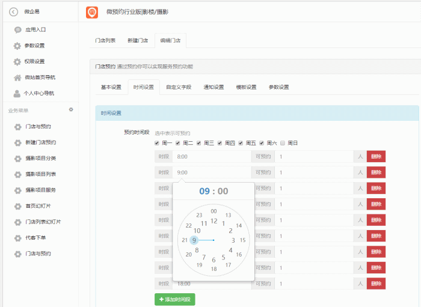Click the 微站首页导航 home icon
The image size is (421, 307).
coord(17,78)
